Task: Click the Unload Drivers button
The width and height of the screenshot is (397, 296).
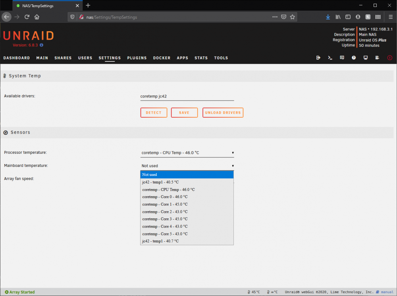Action: pyautogui.click(x=223, y=113)
